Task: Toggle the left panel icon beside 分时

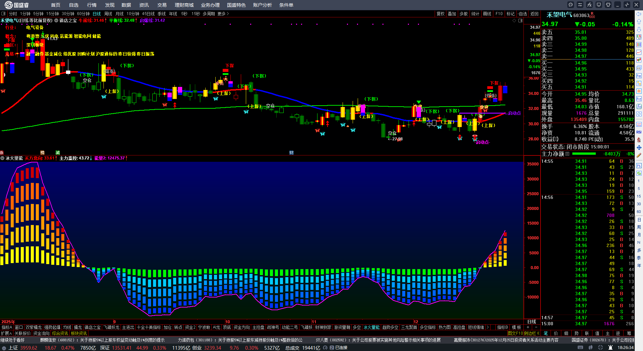Action: tap(3, 14)
